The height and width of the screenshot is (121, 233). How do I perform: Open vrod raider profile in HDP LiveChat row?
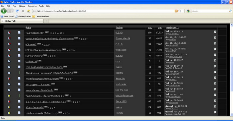click(x=121, y=50)
